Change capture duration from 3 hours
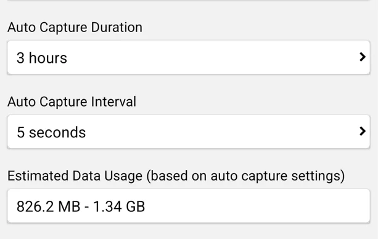Image resolution: width=378 pixels, height=239 pixels. [x=189, y=57]
